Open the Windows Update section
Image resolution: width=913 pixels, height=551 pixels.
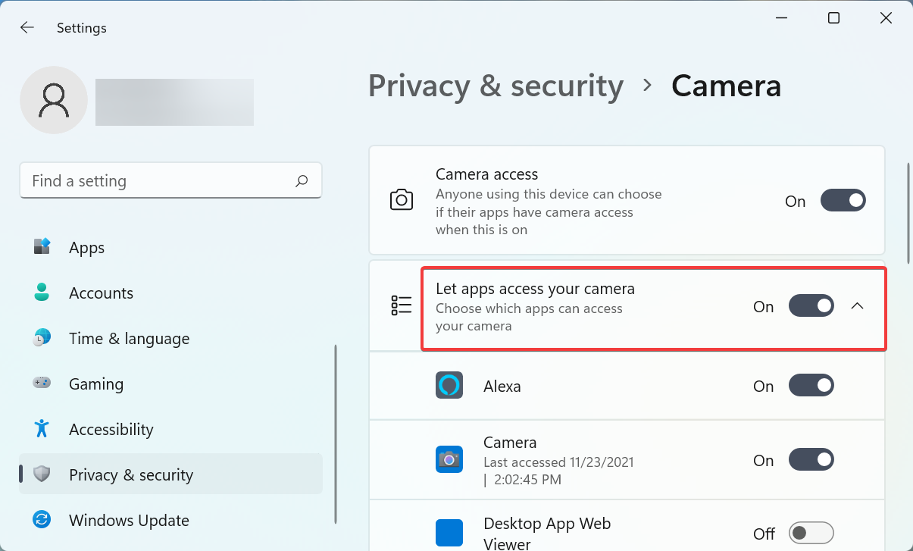(x=170, y=520)
